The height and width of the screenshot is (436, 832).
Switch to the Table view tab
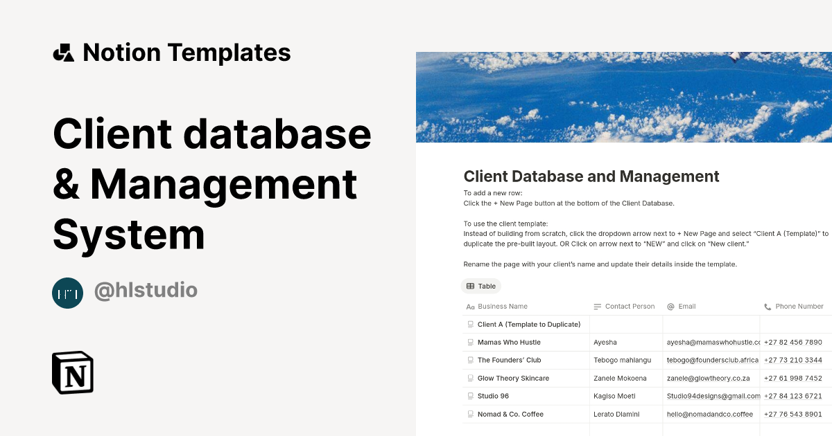click(x=480, y=286)
